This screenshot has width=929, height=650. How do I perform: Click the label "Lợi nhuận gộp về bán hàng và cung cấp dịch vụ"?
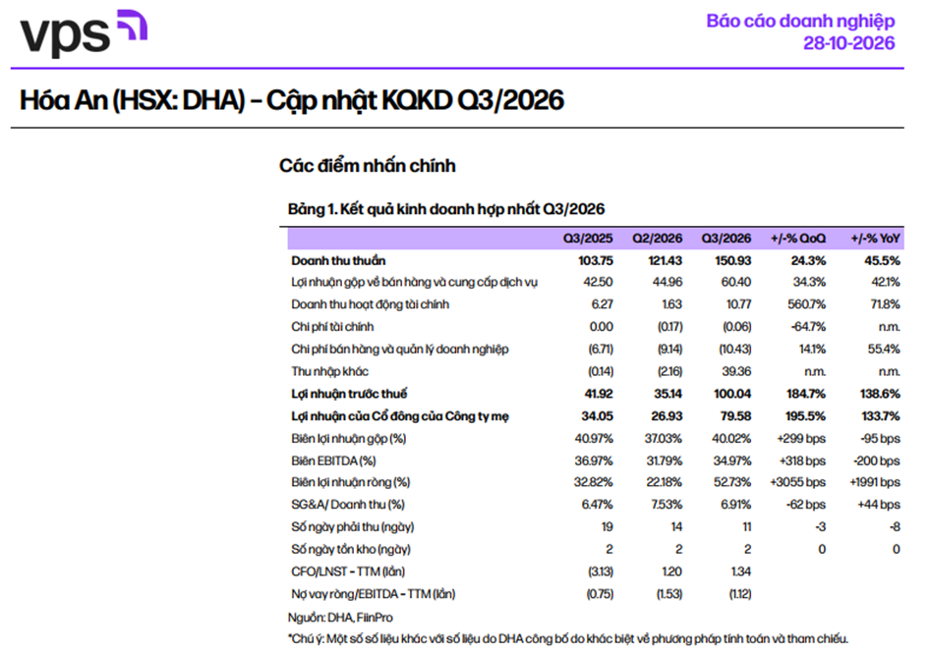[x=414, y=283]
